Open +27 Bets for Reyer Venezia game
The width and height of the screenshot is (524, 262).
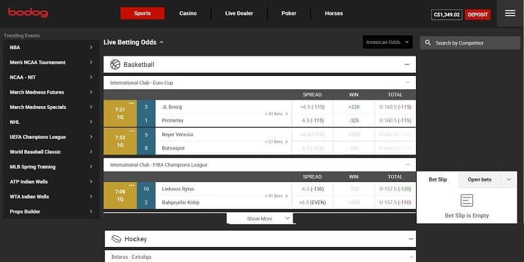pyautogui.click(x=276, y=141)
